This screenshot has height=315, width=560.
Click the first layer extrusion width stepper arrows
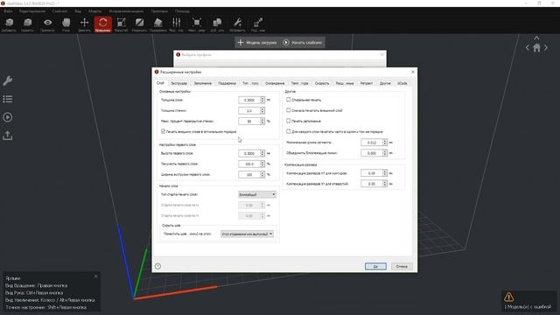(x=262, y=175)
